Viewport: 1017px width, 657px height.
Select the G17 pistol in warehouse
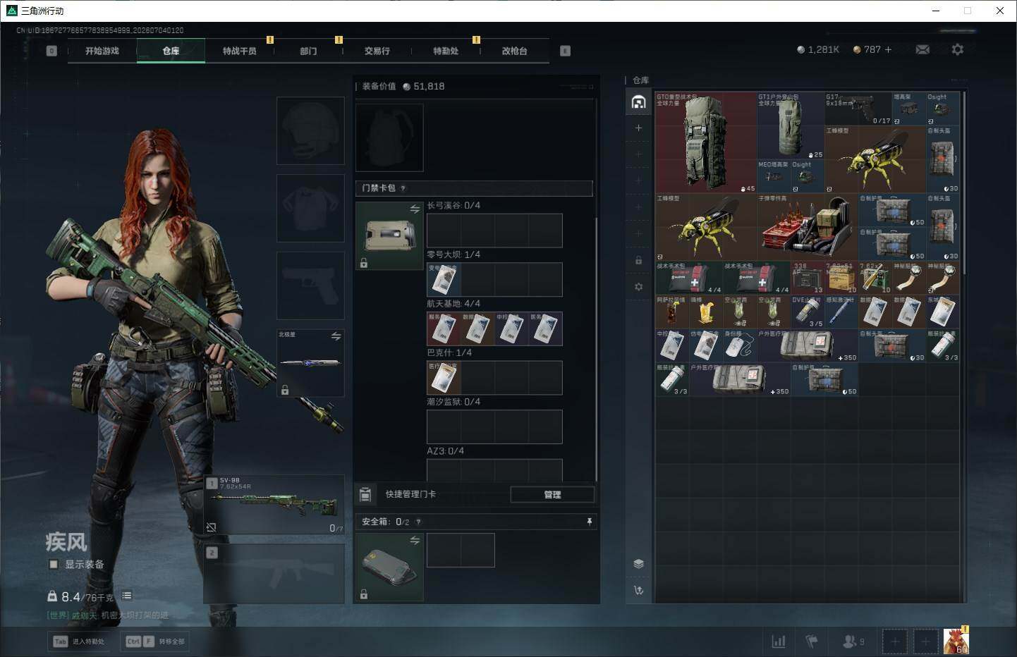coord(858,109)
